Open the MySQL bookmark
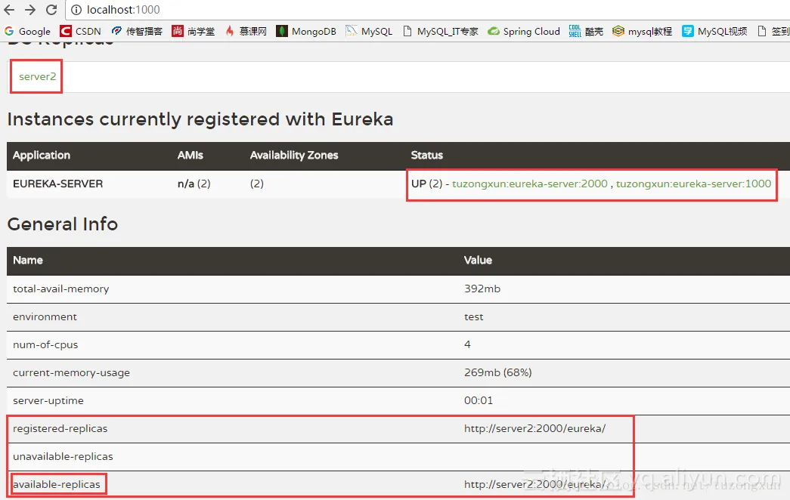This screenshot has width=790, height=500. click(x=369, y=32)
